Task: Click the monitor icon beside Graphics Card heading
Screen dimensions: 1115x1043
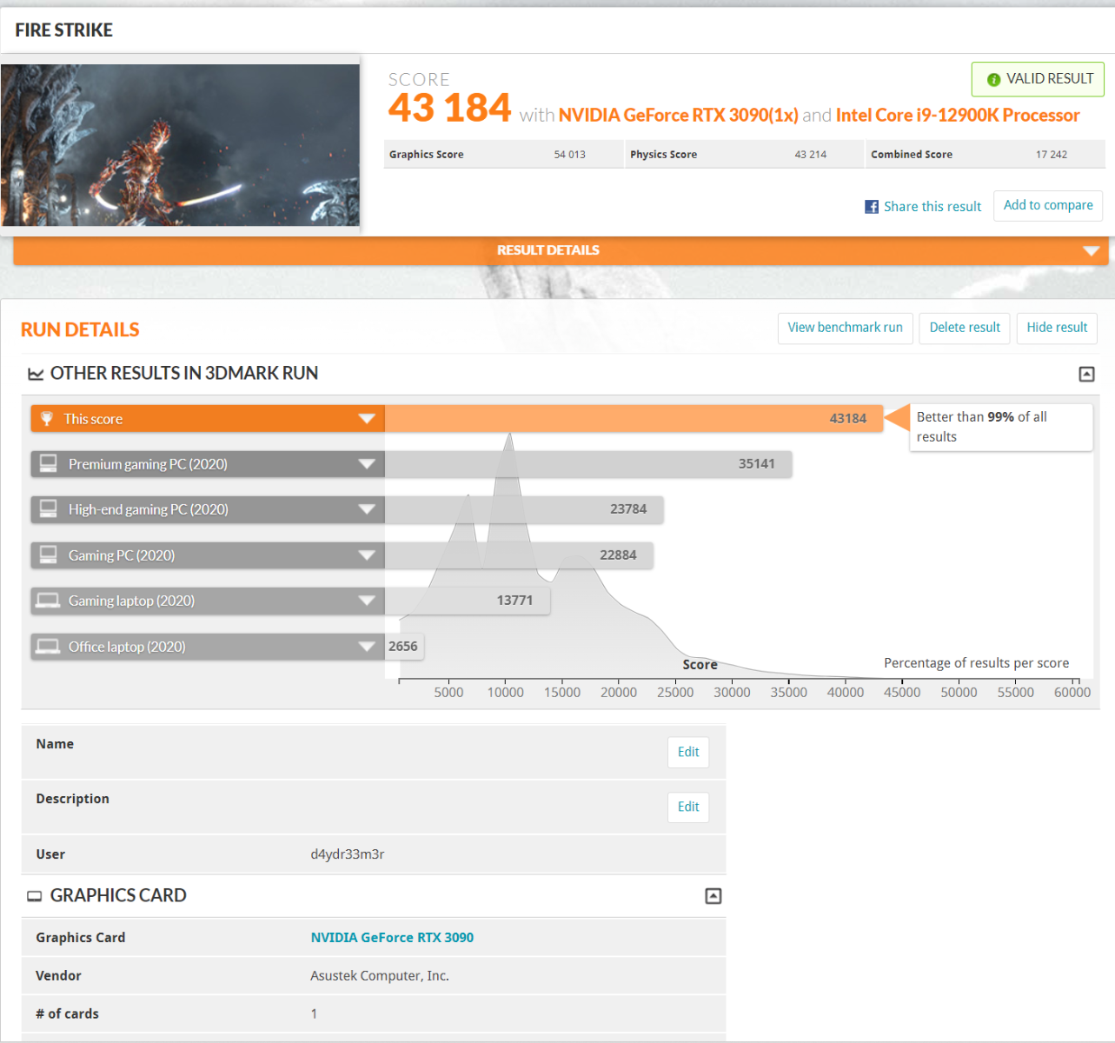Action: [x=35, y=896]
